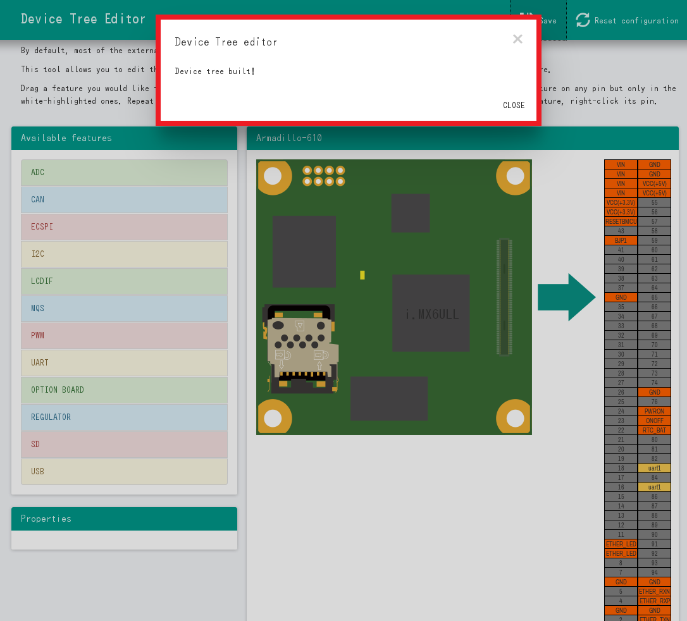
Task: Click the i.MX6ULL chip on board
Action: pyautogui.click(x=431, y=313)
